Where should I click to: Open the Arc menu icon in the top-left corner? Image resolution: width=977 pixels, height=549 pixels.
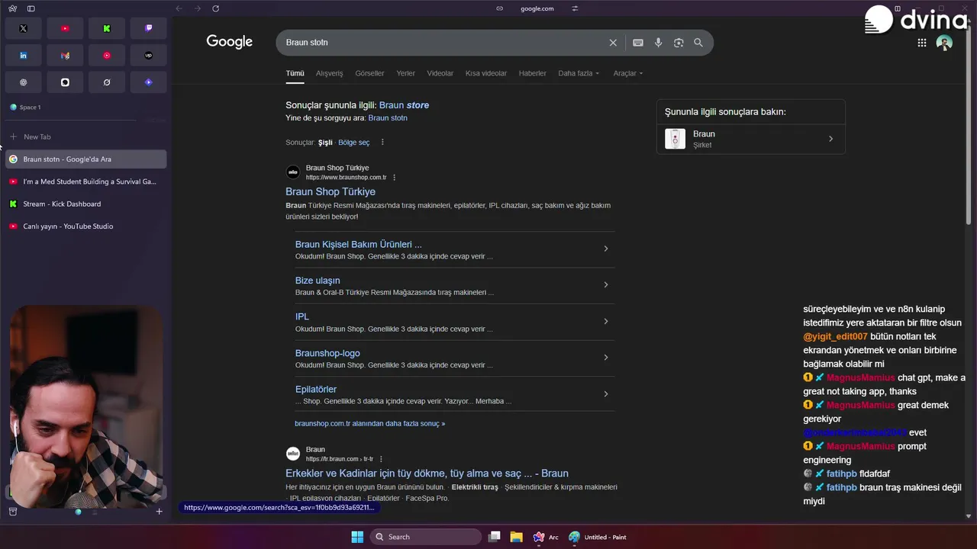[x=12, y=8]
